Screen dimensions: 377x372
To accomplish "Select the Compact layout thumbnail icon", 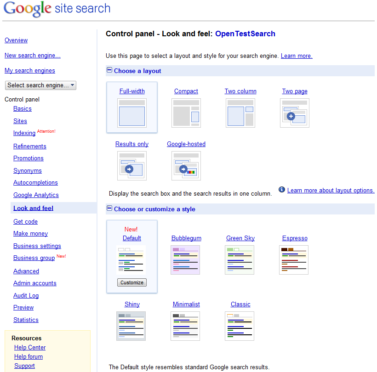I will click(186, 113).
